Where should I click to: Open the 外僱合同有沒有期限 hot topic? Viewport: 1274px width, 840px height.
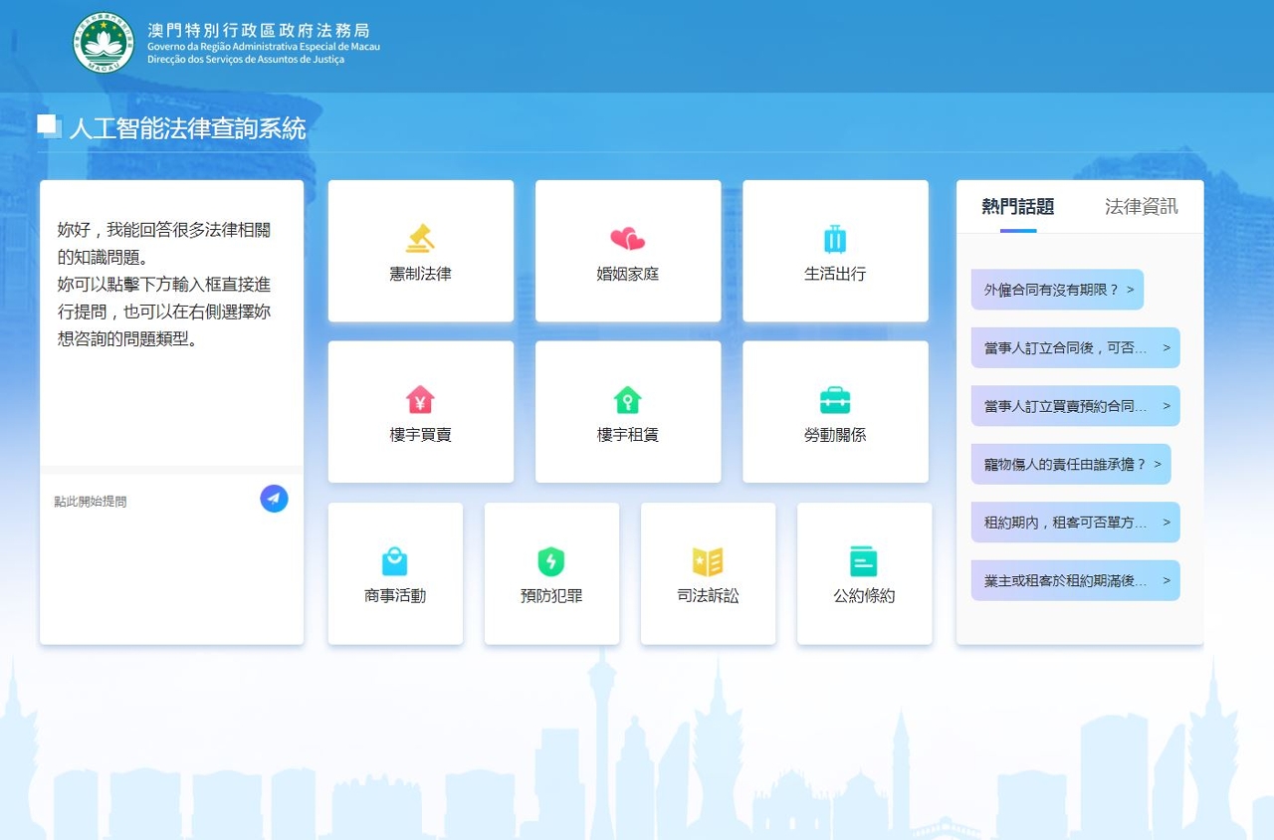click(1057, 291)
